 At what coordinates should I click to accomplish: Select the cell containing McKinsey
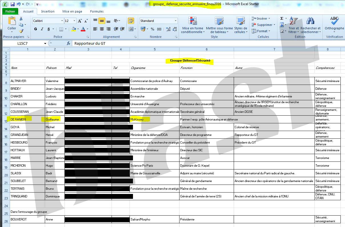click(154, 119)
